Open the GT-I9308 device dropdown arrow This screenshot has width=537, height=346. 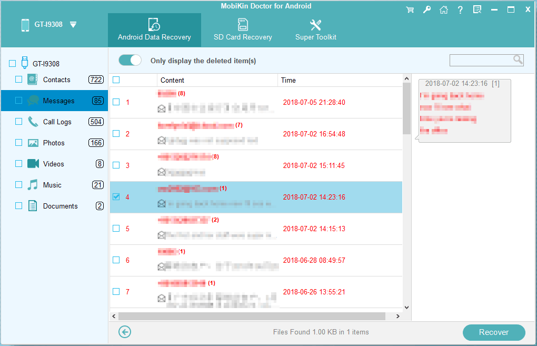tap(73, 25)
